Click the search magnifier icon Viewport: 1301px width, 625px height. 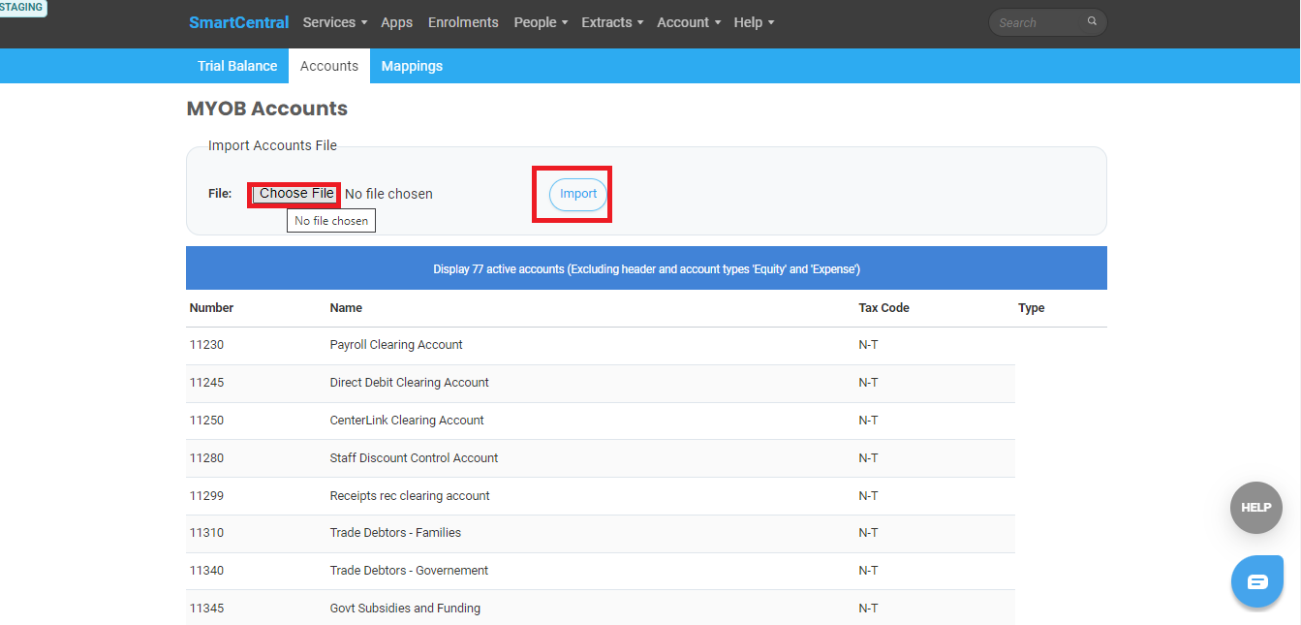pos(1093,21)
